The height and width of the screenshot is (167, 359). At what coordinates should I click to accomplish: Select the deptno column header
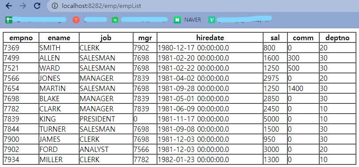(337, 38)
